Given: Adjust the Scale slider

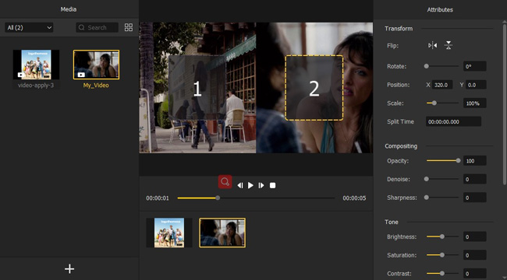Looking at the screenshot, I should click(442, 103).
